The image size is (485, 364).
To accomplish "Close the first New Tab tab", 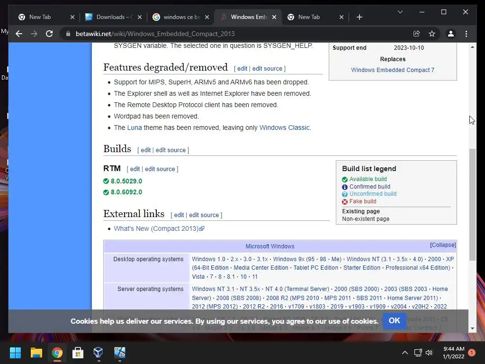I will click(x=72, y=17).
